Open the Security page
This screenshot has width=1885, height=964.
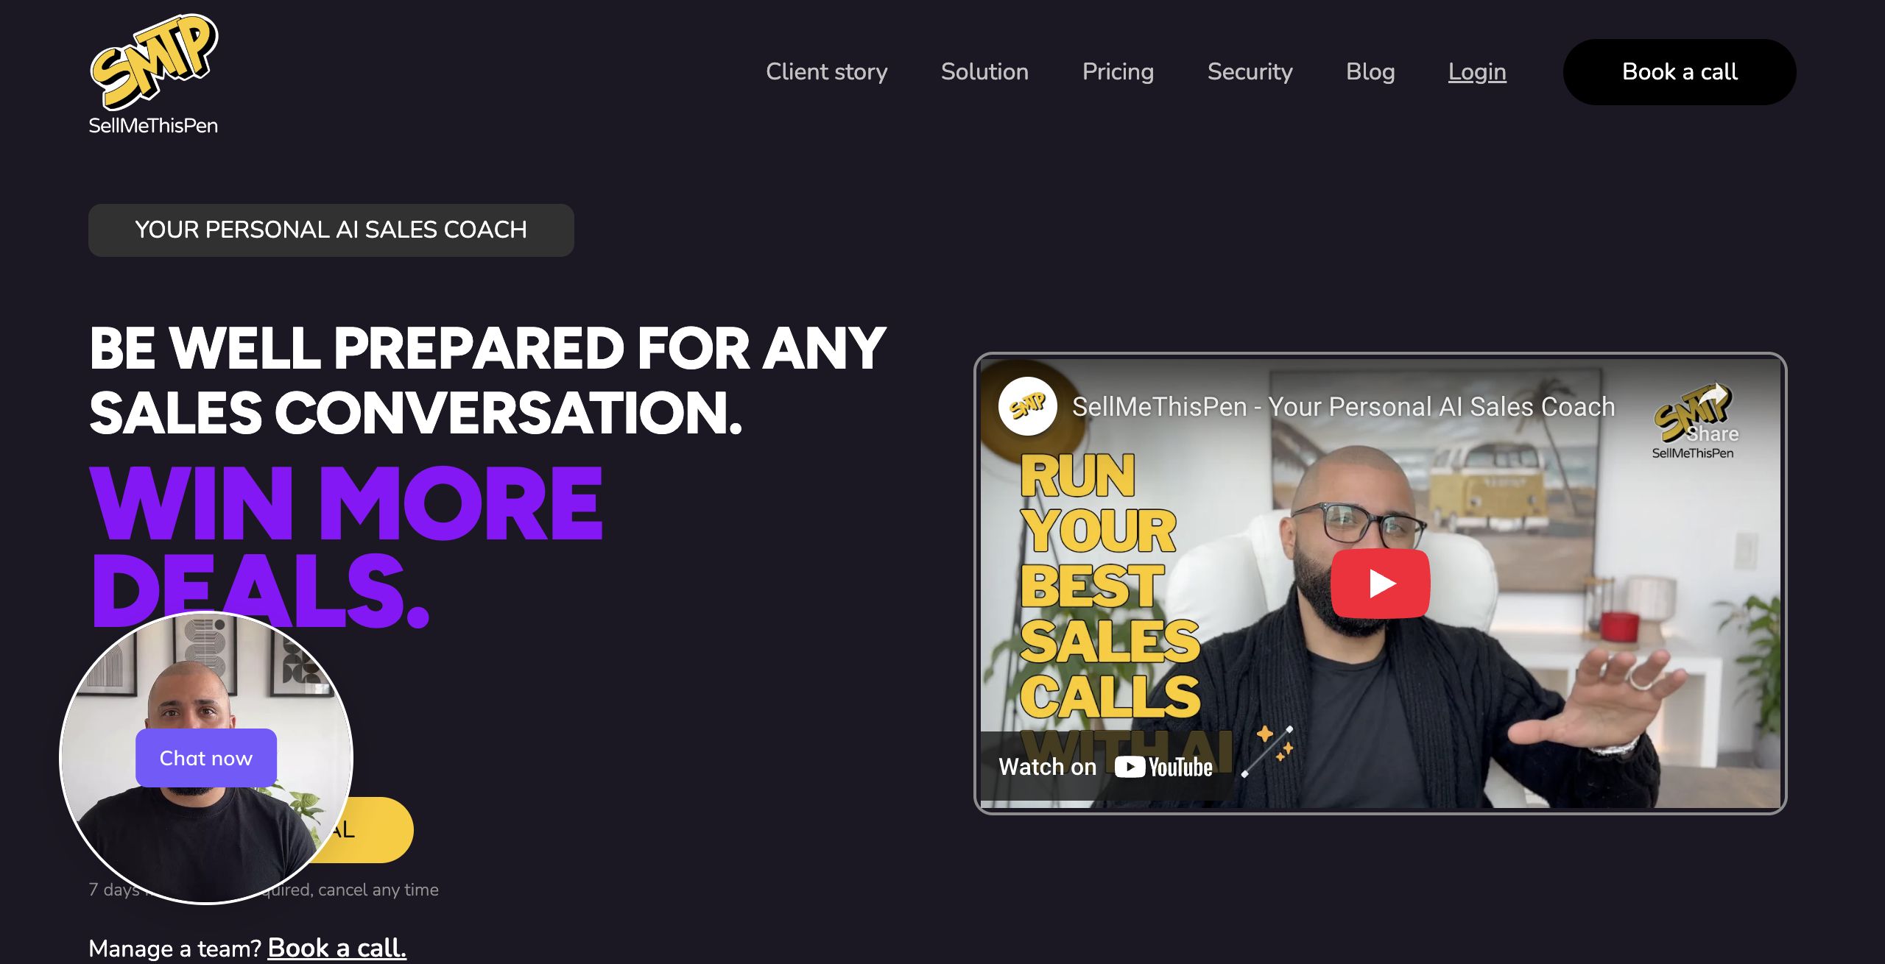[1250, 71]
